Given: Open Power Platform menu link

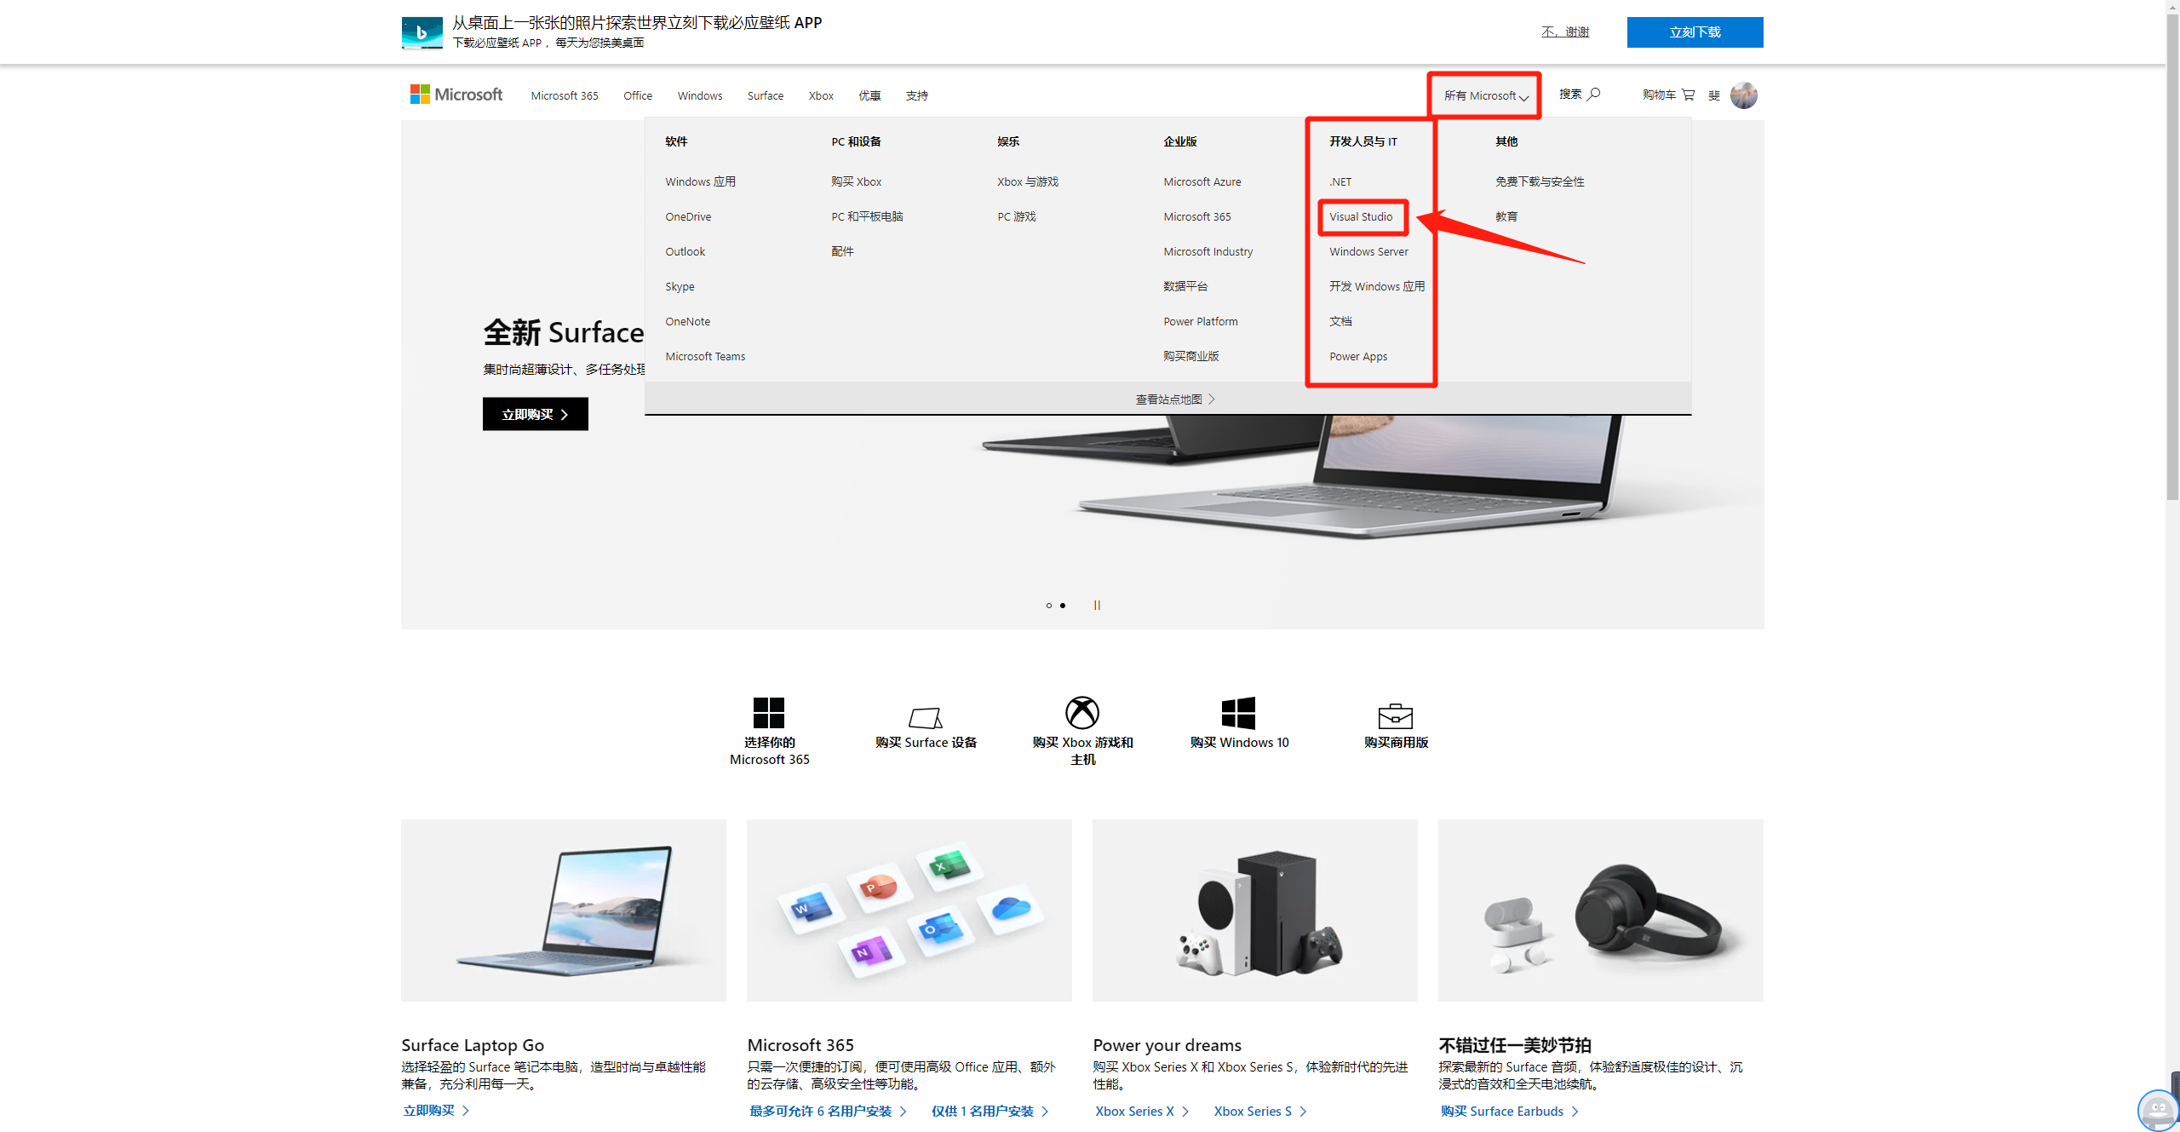Looking at the screenshot, I should tap(1201, 321).
